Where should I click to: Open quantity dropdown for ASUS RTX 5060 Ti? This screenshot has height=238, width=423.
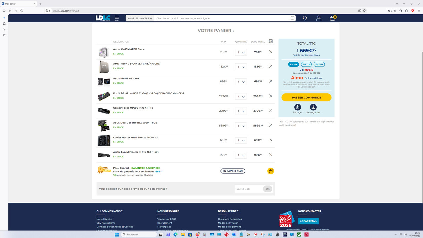[x=241, y=126]
